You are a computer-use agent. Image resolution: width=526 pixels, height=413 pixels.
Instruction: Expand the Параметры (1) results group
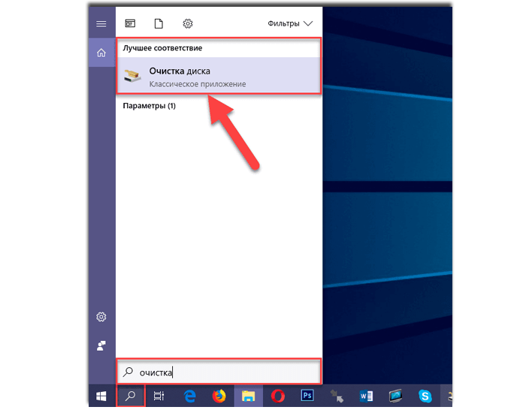click(149, 106)
